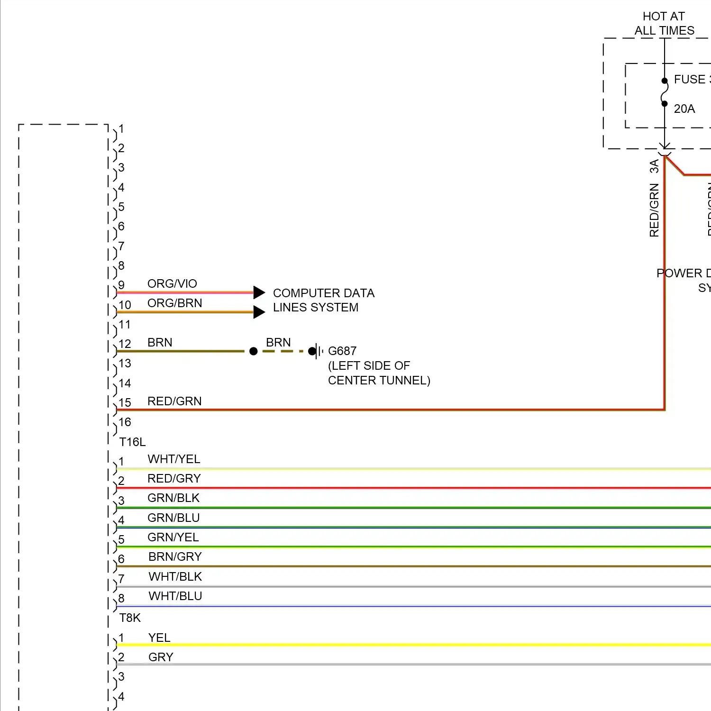Image resolution: width=711 pixels, height=711 pixels.
Task: Click the T8K connector label
Action: point(130,618)
